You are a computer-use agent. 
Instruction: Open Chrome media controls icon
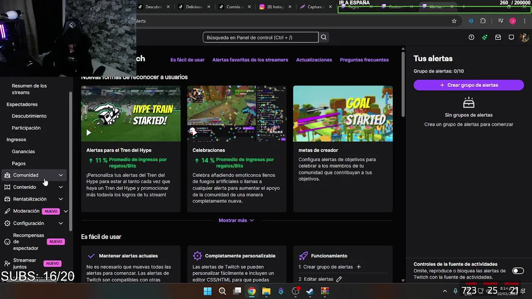pos(501,21)
